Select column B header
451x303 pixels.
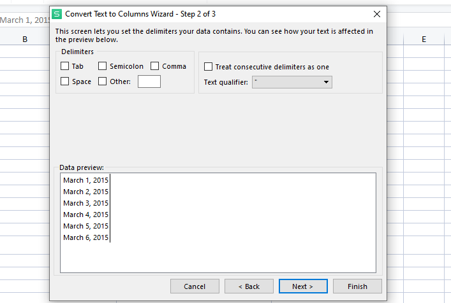click(x=25, y=39)
